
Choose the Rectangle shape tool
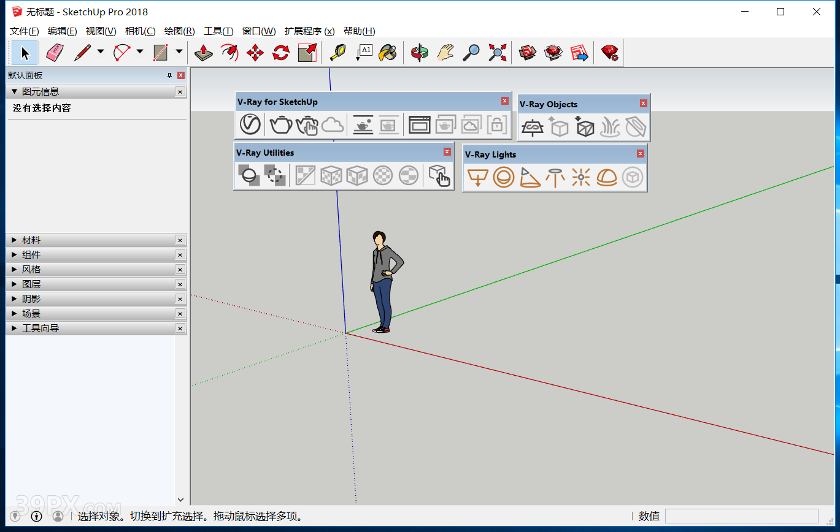point(161,53)
